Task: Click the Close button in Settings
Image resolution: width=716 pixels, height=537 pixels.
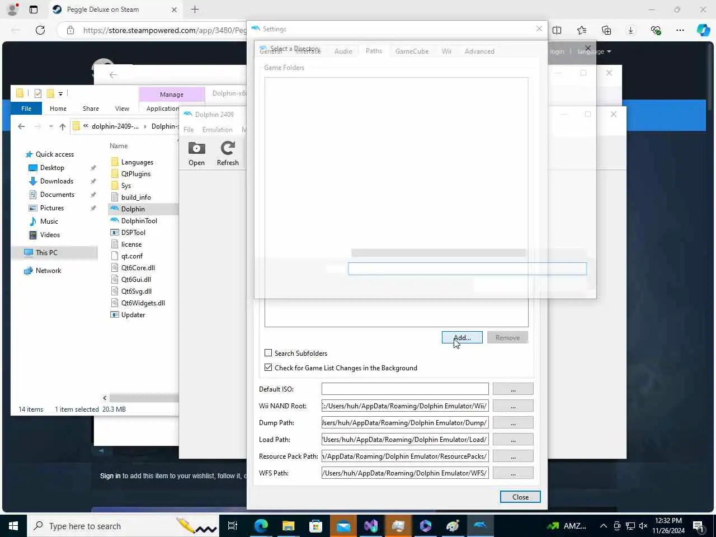Action: tap(520, 497)
